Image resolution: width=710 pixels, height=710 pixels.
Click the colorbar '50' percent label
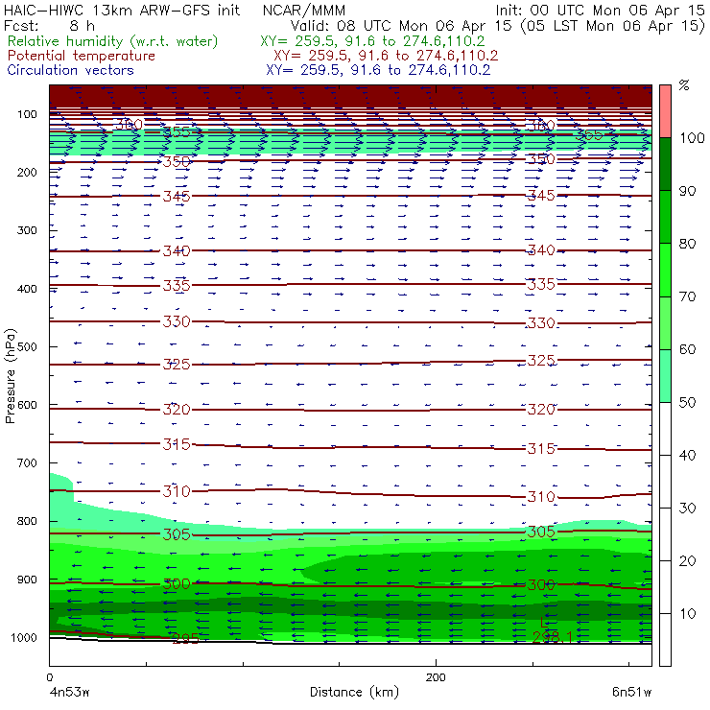point(687,402)
